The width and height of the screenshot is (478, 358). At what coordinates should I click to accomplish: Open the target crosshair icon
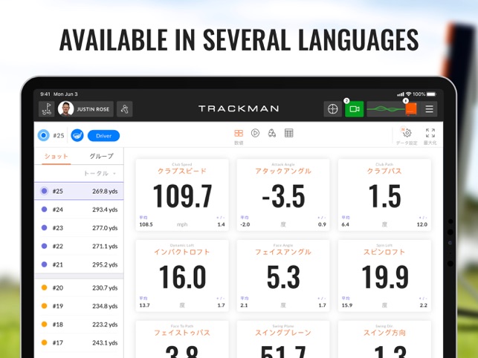[332, 108]
